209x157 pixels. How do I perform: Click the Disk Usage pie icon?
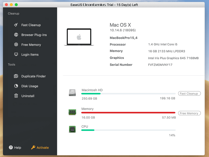tap(16, 86)
